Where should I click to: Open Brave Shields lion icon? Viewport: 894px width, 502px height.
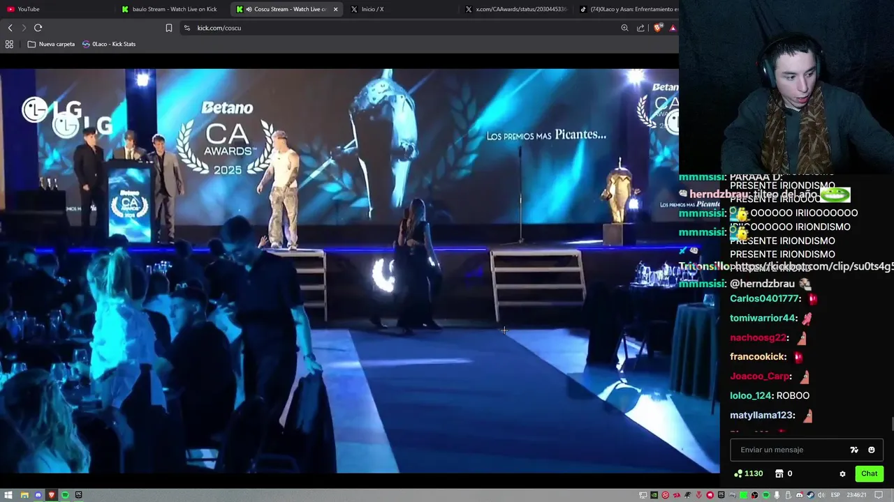(657, 28)
